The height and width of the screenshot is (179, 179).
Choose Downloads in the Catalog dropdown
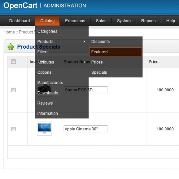point(62,93)
